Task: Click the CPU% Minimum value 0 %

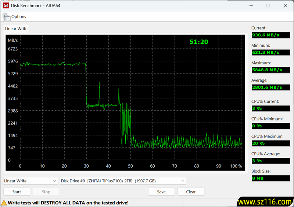Action: pos(271,126)
